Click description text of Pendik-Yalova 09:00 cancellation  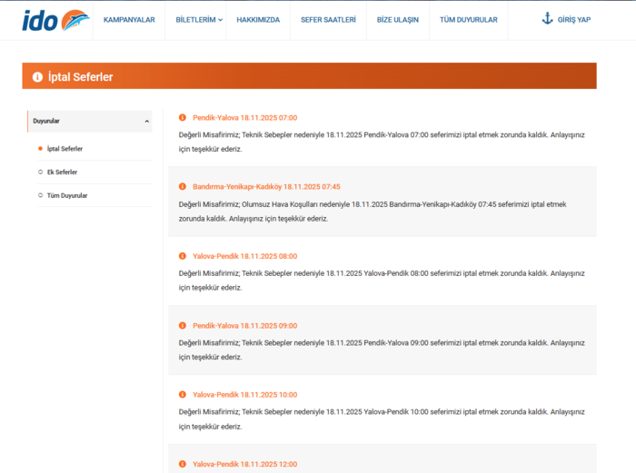pos(382,350)
